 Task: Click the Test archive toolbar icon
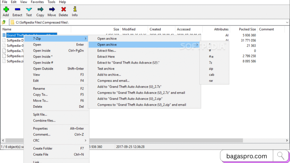click(29, 11)
